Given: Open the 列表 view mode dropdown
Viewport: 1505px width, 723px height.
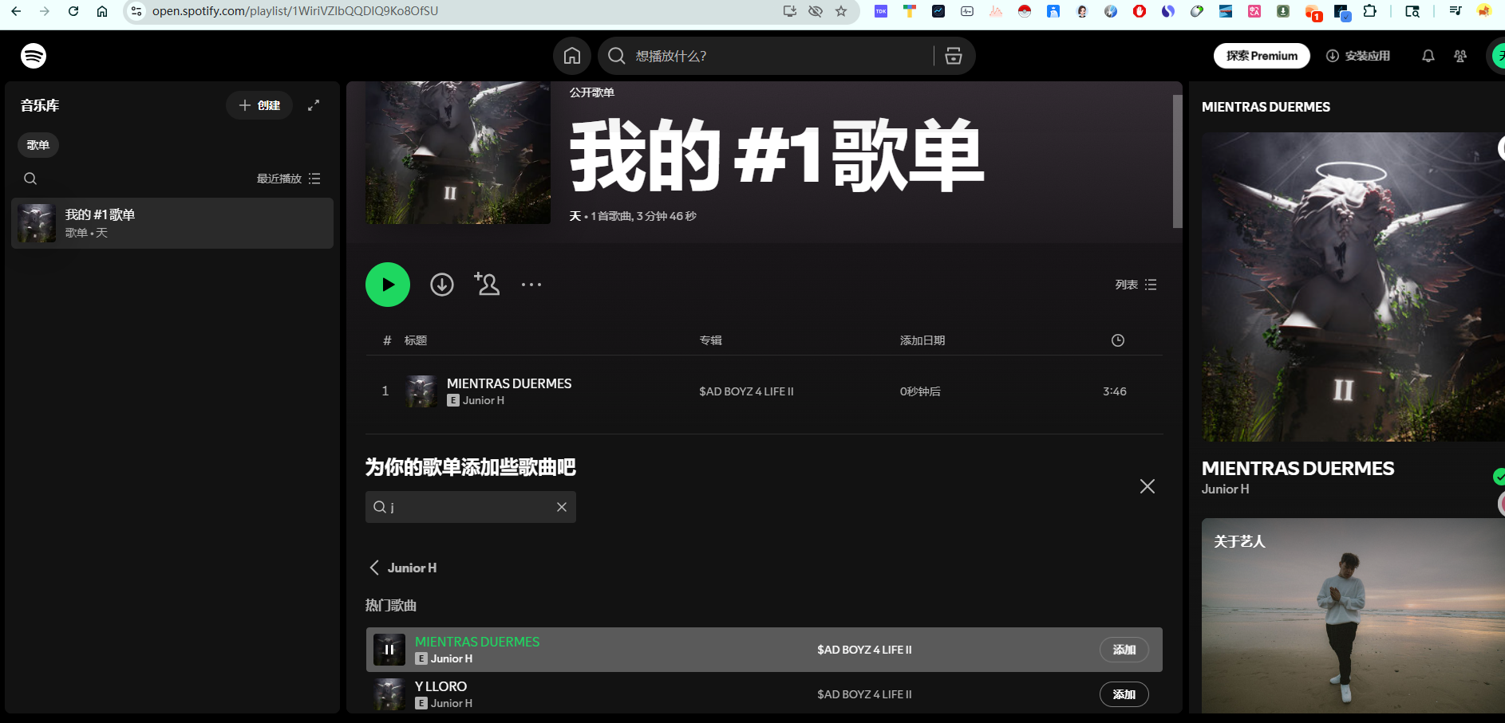Looking at the screenshot, I should point(1136,285).
